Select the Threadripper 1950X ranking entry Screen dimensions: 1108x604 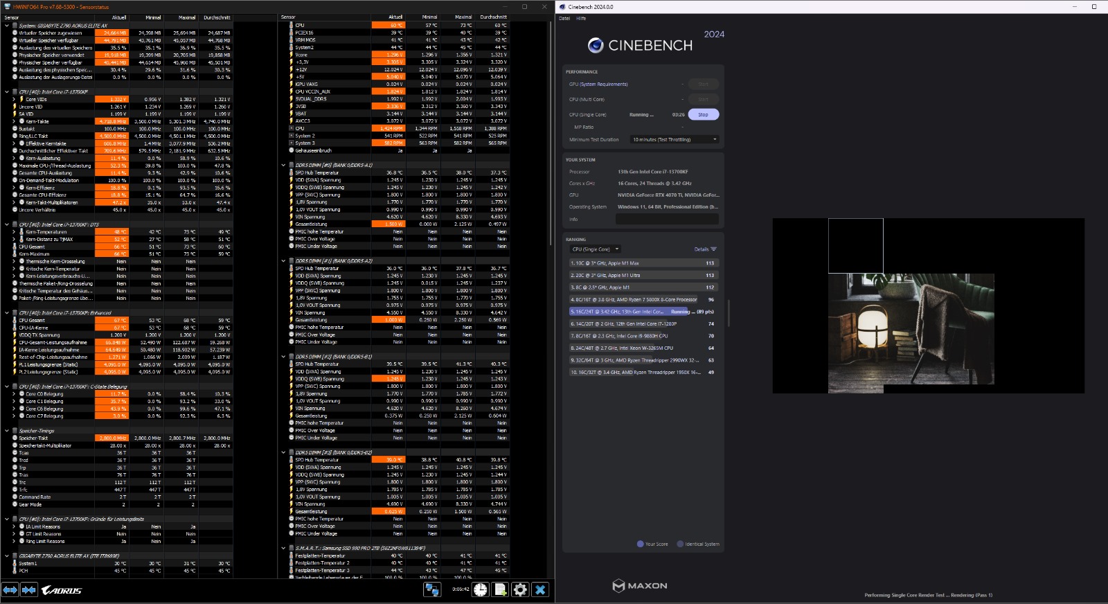click(643, 372)
